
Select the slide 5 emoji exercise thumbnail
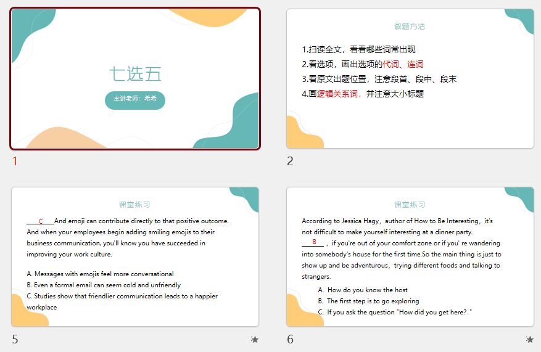click(135, 256)
